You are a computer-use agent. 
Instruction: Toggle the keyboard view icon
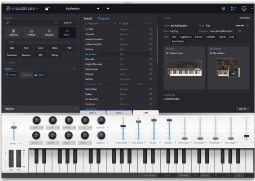[x=223, y=9]
